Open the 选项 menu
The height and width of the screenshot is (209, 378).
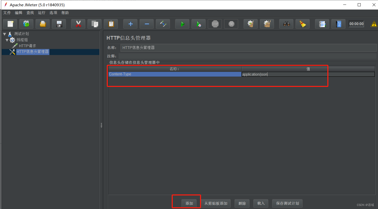(53, 13)
